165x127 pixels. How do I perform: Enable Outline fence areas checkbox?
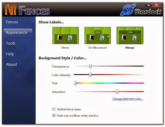click(x=54, y=109)
